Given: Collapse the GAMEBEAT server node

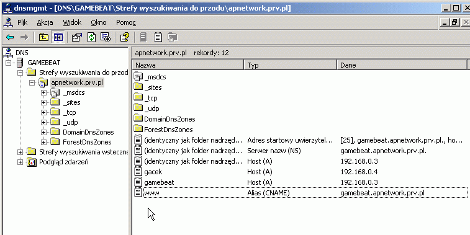Looking at the screenshot, I should (x=9, y=63).
